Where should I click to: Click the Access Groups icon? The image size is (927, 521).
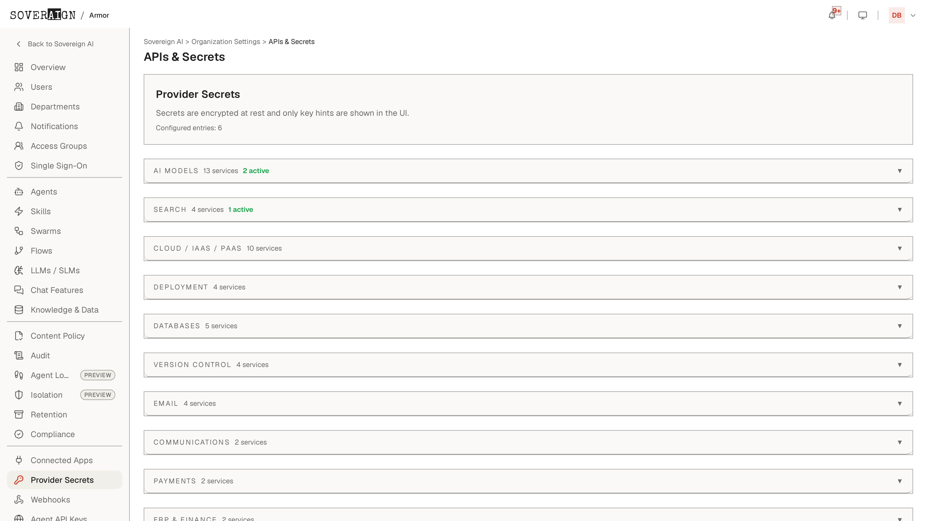[x=19, y=146]
